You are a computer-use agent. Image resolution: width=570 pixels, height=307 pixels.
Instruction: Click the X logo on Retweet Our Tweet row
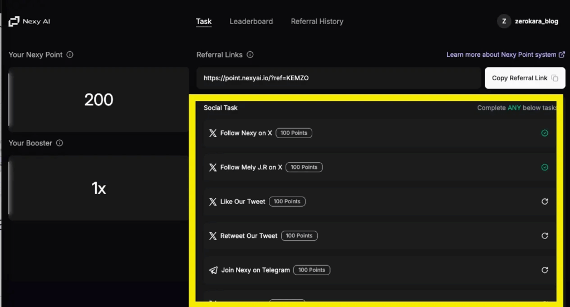click(213, 236)
